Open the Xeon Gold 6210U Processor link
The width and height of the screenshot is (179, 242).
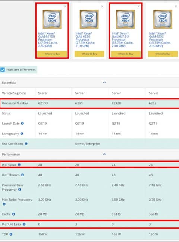[48, 39]
